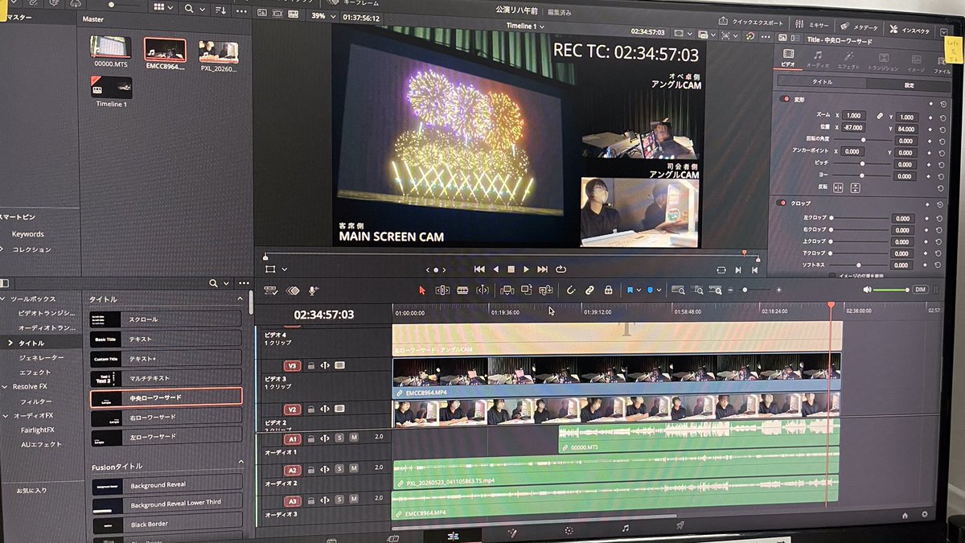Screen dimensions: 965x543
Task: Collapse the オーディオFX tree node
Action: [x=6, y=416]
